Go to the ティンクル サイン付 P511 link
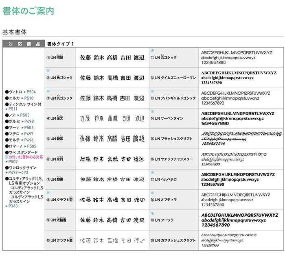The image size is (285, 261). coord(13,109)
